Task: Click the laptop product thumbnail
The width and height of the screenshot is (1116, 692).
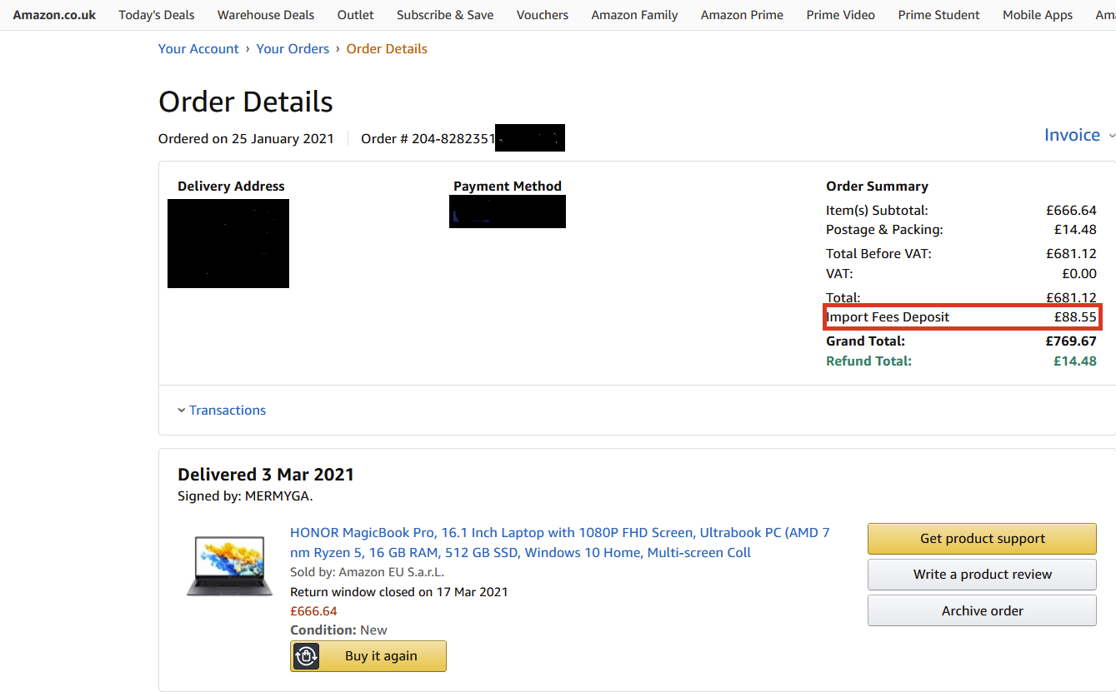Action: pos(229,566)
